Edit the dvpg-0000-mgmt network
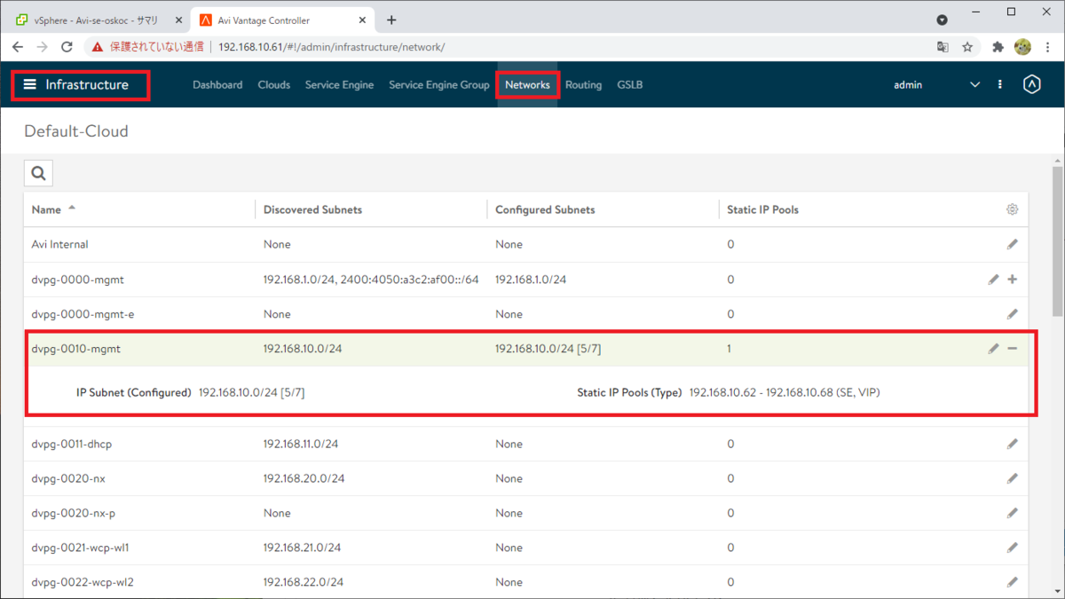This screenshot has width=1065, height=599. point(993,280)
